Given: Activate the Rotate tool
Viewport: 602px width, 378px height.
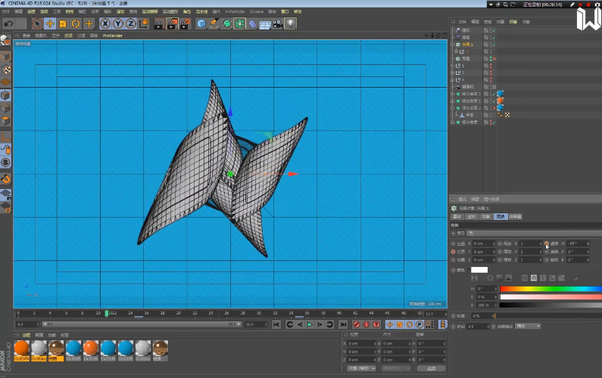Looking at the screenshot, I should tap(76, 23).
